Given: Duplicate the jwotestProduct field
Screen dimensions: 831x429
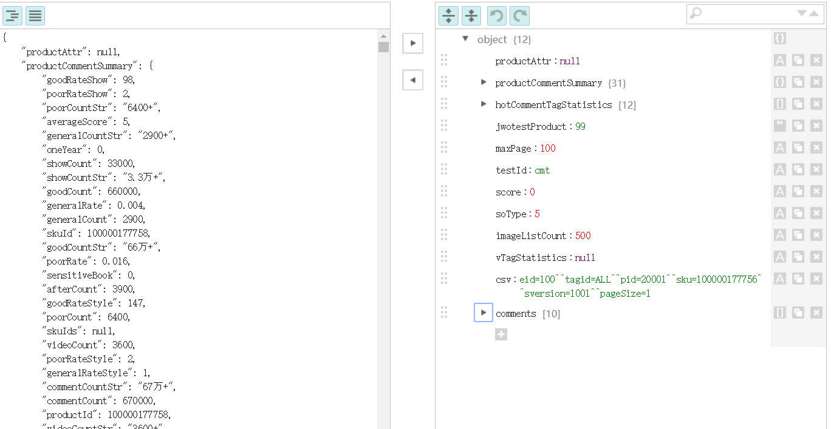Looking at the screenshot, I should coord(798,126).
